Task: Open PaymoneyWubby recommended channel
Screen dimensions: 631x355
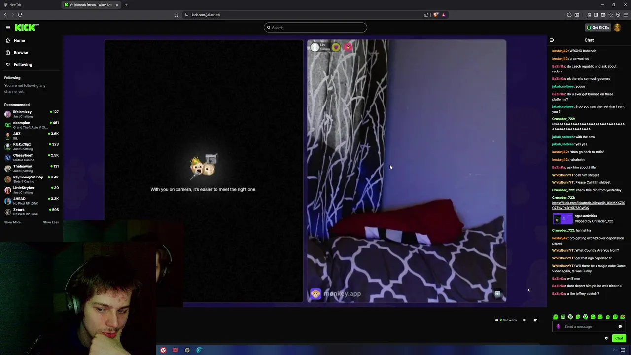Action: click(x=32, y=179)
